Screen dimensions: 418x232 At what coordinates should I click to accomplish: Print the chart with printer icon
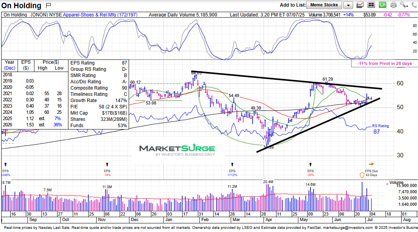pos(393,5)
